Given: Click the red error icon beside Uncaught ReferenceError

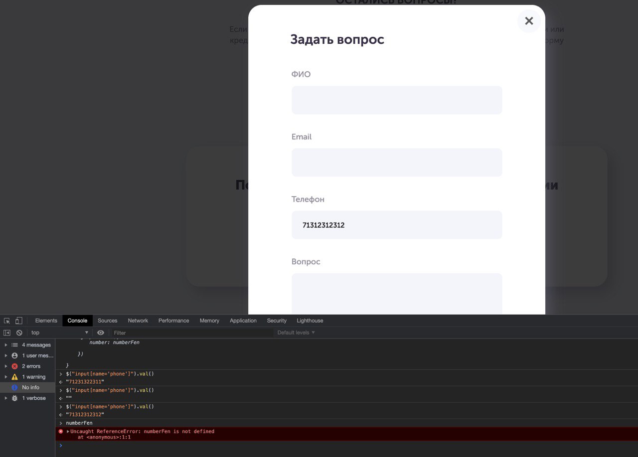Looking at the screenshot, I should click(61, 432).
